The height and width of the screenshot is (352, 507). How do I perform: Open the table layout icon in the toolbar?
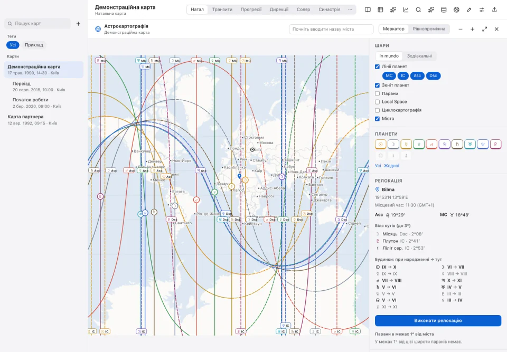380,9
